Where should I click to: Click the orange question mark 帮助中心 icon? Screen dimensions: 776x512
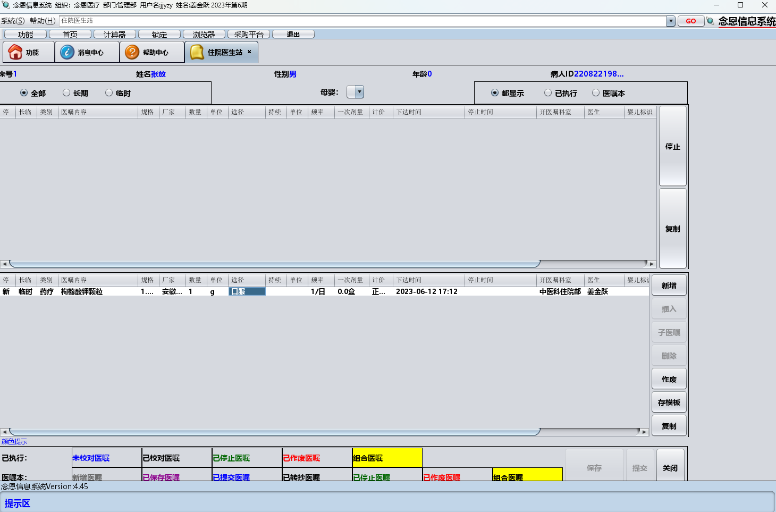(132, 52)
